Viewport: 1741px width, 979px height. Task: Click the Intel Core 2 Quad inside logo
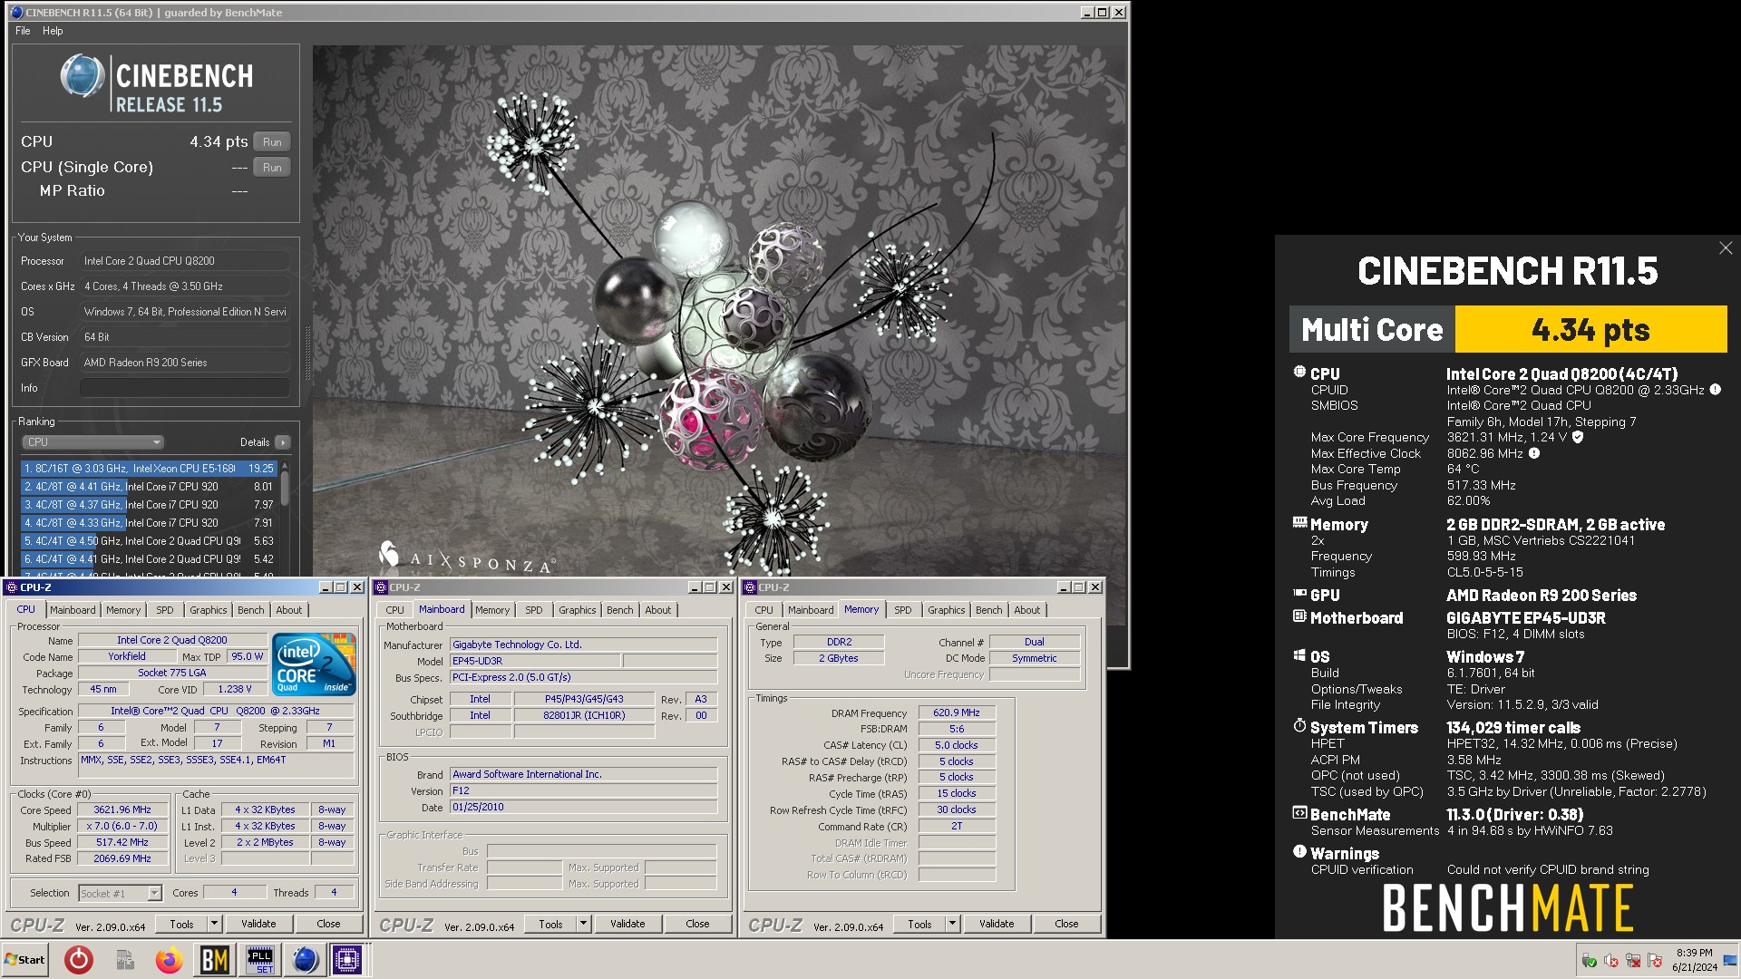[314, 664]
